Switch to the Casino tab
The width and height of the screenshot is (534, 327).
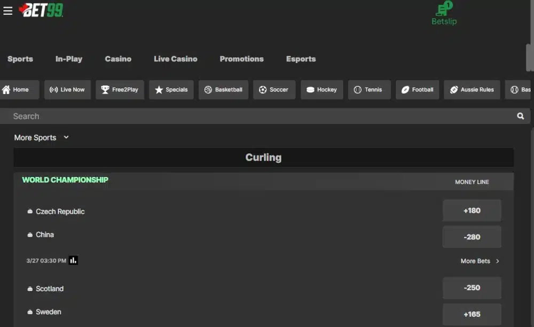pyautogui.click(x=118, y=59)
